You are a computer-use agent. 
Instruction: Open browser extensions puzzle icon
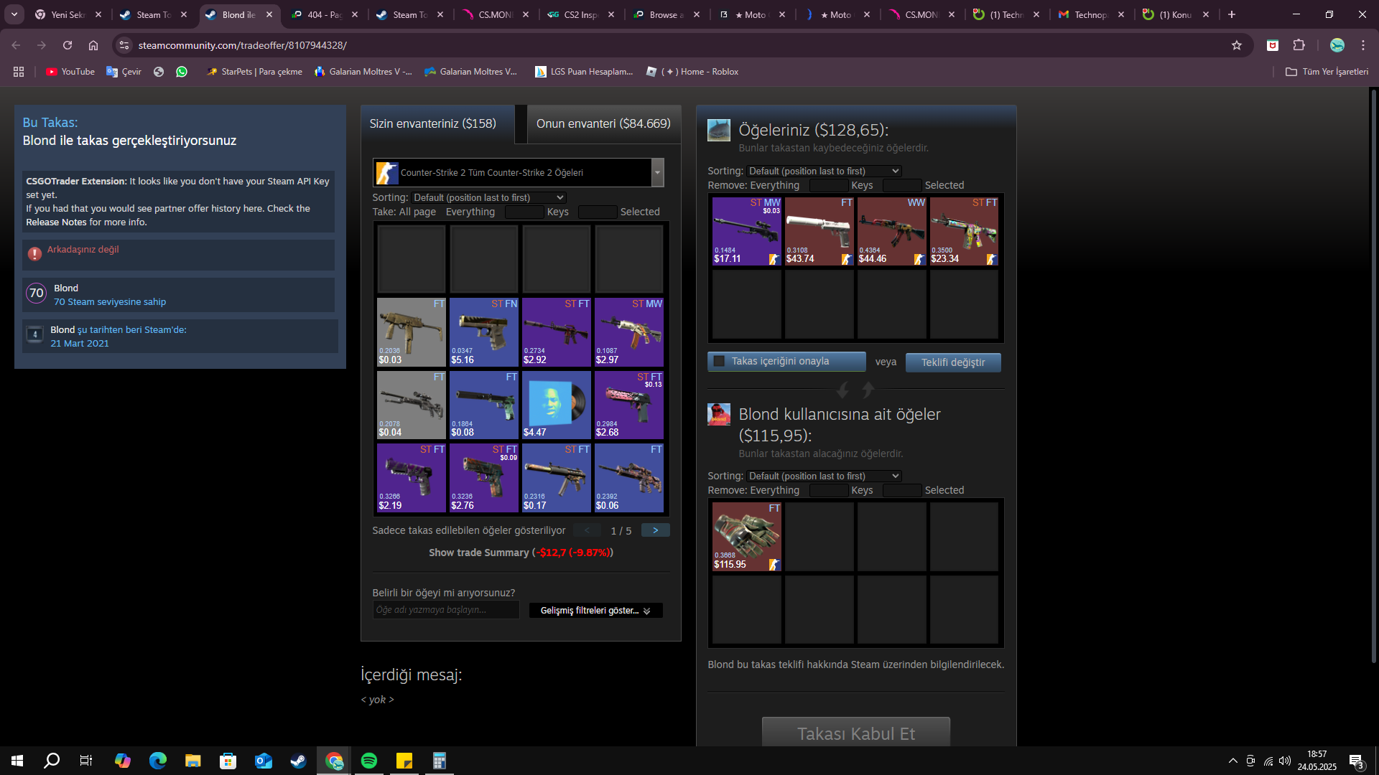[x=1299, y=45]
